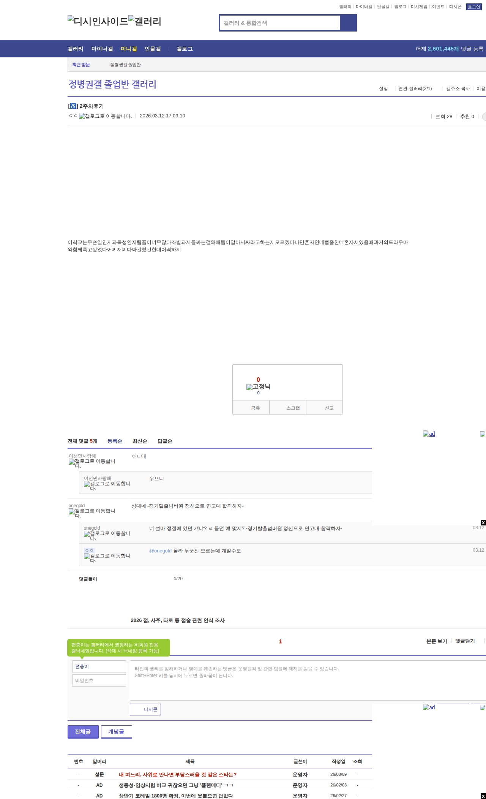Screen dimensions: 486x799
Task: Click the 조회 28 view count
Action: pos(444,117)
